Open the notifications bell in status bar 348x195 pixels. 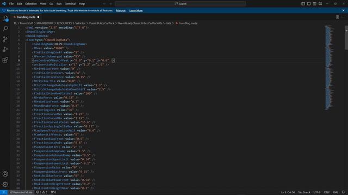[x=343, y=192]
